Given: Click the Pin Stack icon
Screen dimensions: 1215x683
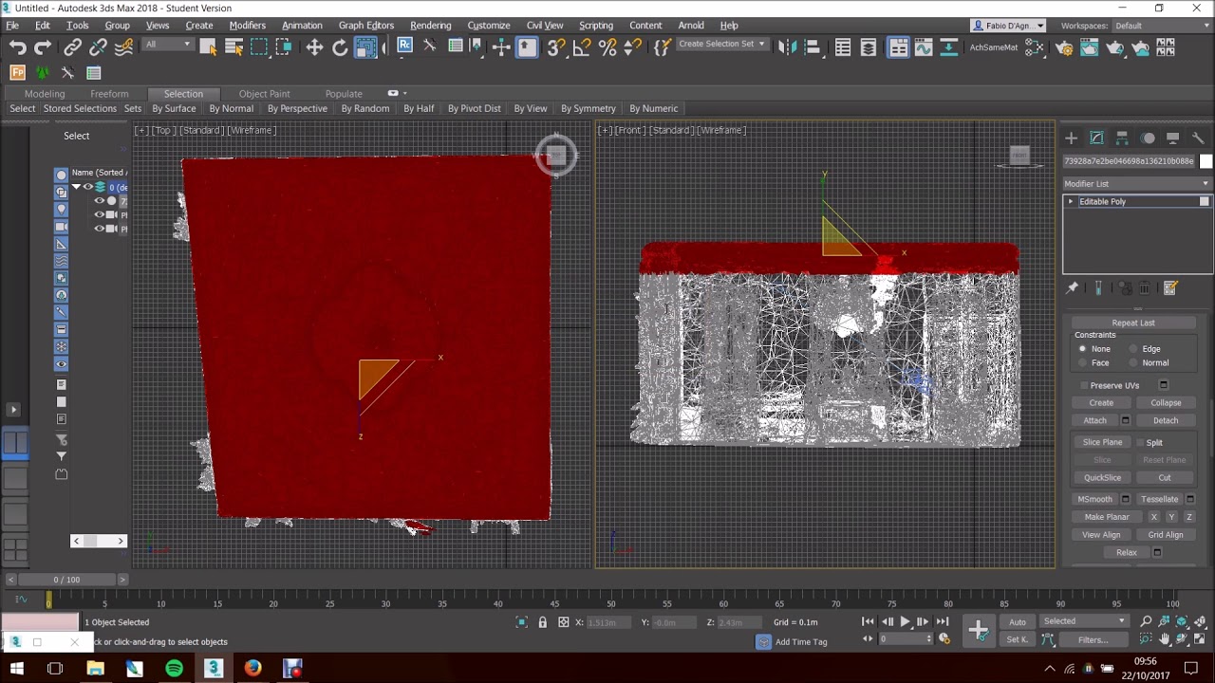Looking at the screenshot, I should pos(1073,288).
